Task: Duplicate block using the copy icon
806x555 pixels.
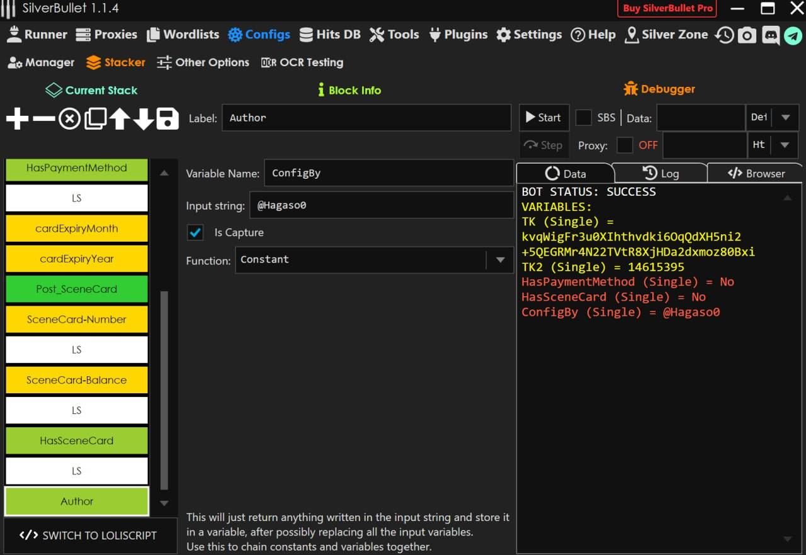Action: (95, 118)
